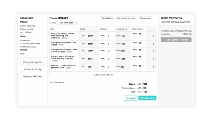Edit insurance net 230
The width and height of the screenshot is (213, 120).
[x=122, y=67]
